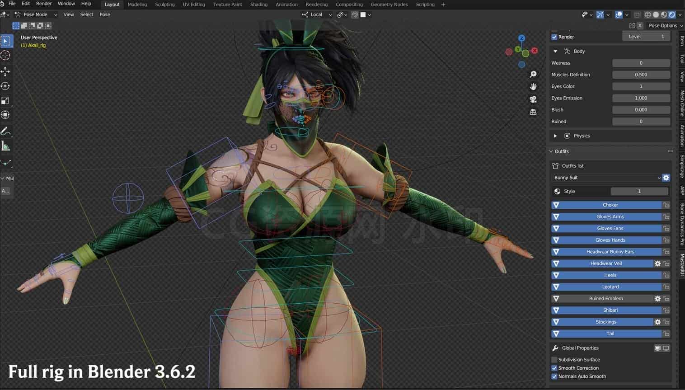The image size is (685, 390).
Task: Click the pan view hand icon
Action: [533, 87]
